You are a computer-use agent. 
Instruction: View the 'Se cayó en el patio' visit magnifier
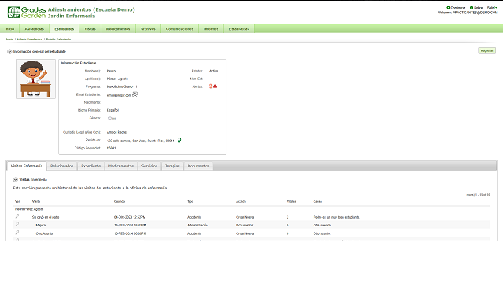tap(17, 216)
